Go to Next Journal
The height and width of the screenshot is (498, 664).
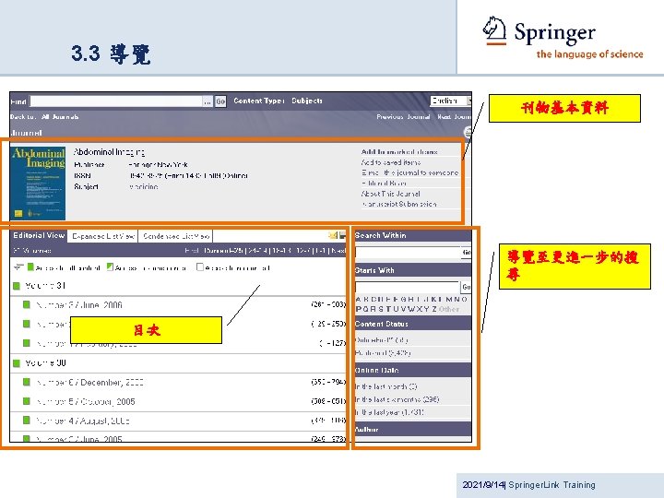click(x=454, y=116)
